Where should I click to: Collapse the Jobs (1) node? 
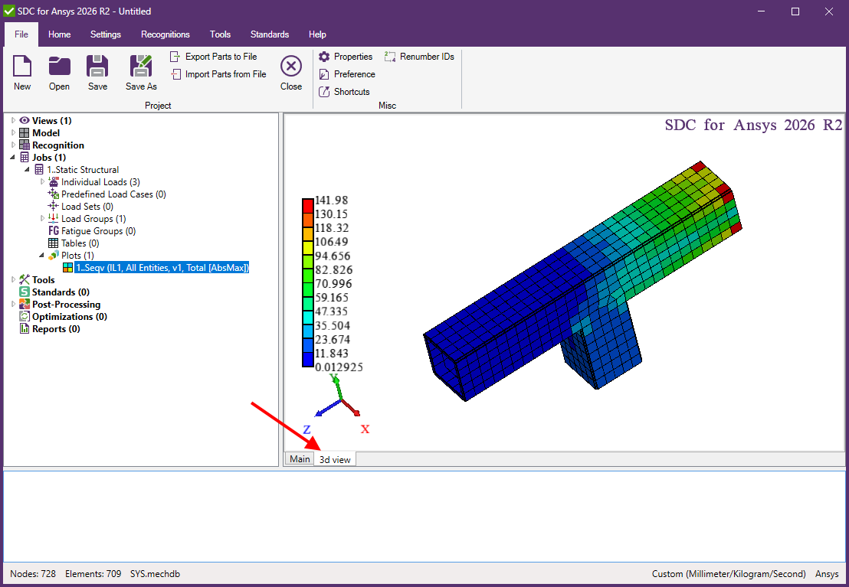coord(13,158)
